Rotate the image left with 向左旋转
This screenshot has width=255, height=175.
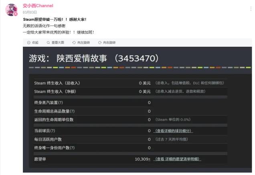click(81, 43)
